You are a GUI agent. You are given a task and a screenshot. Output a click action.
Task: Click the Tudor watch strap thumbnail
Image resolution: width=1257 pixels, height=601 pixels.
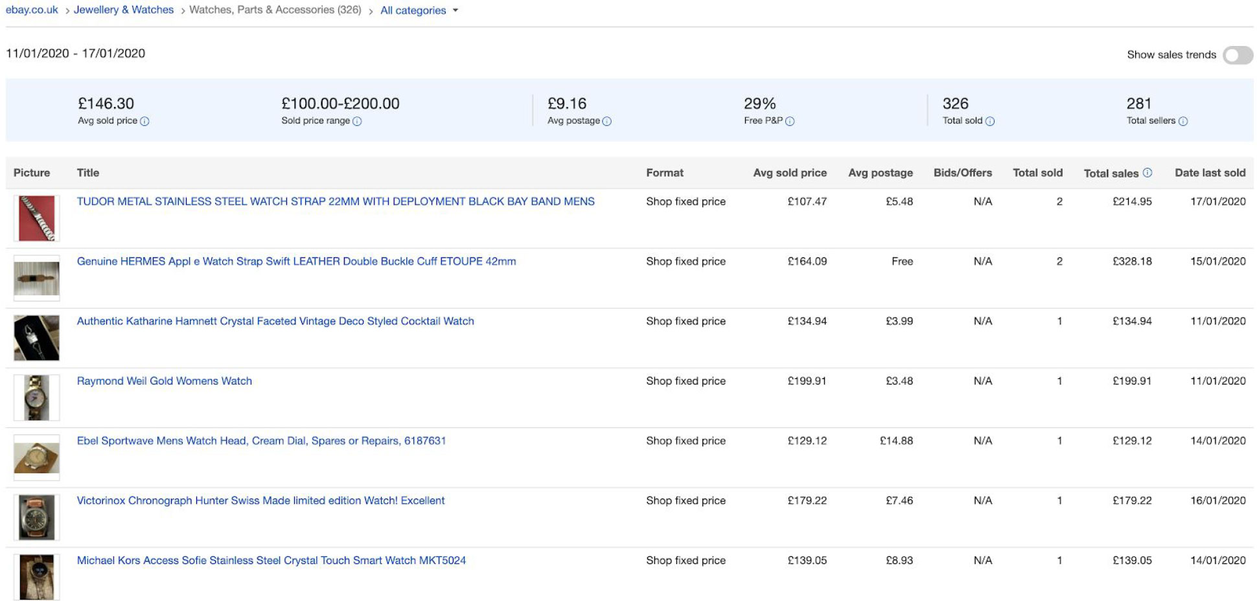37,218
